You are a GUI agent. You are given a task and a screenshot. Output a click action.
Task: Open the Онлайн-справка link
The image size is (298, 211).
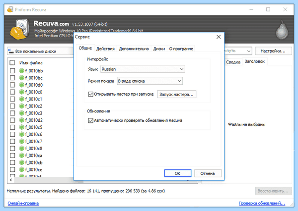coord(23,203)
